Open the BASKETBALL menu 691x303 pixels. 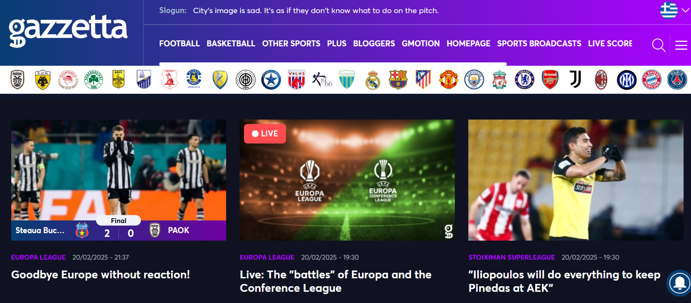[x=231, y=43]
